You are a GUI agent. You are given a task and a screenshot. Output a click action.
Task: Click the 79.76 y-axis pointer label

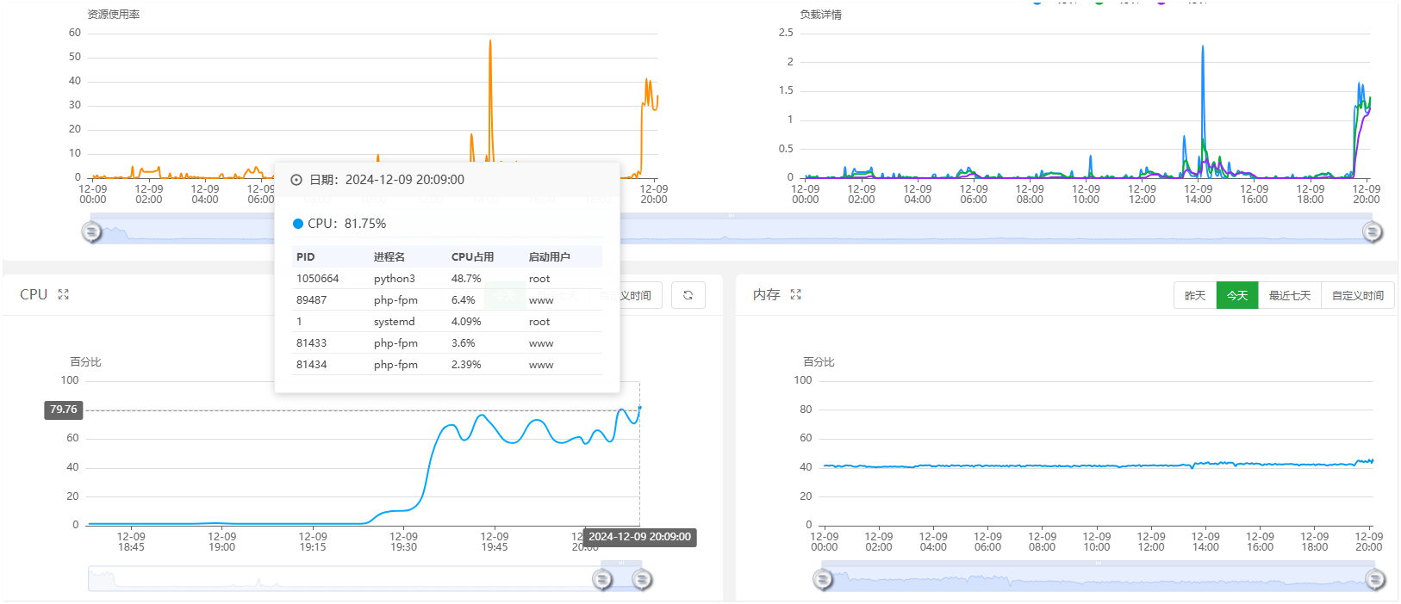point(64,410)
